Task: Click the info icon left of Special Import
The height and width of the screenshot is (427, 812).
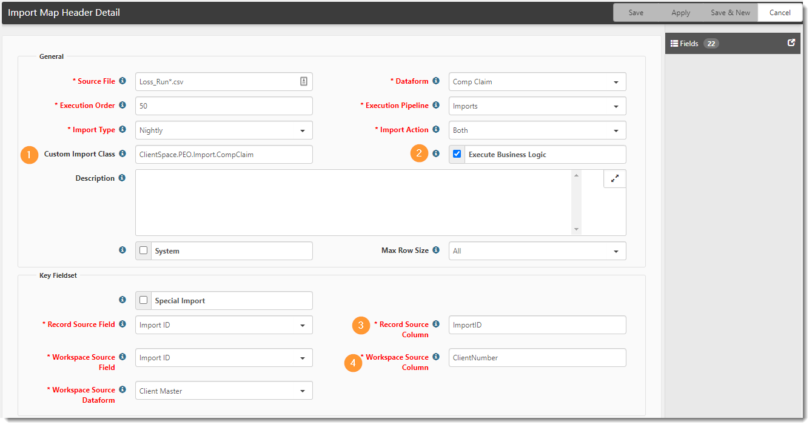Action: point(122,300)
